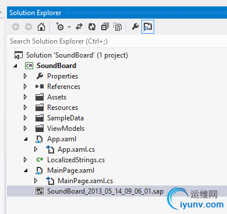Collapse the MainPage.xaml node
Screen dimensions: 227x214
click(x=26, y=170)
